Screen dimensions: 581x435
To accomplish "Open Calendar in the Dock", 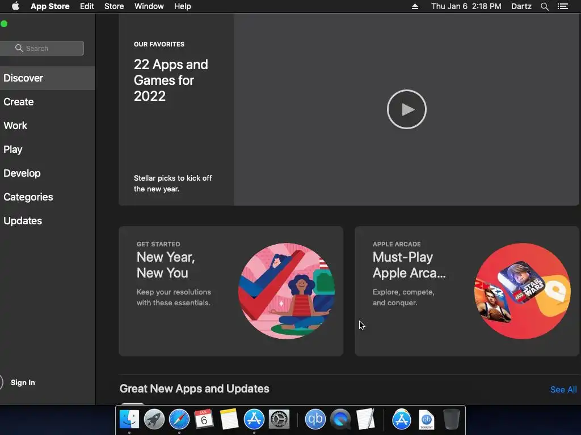I will pyautogui.click(x=204, y=419).
